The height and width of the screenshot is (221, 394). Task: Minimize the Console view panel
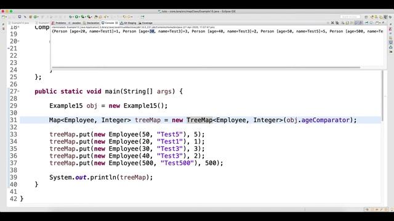click(383, 22)
